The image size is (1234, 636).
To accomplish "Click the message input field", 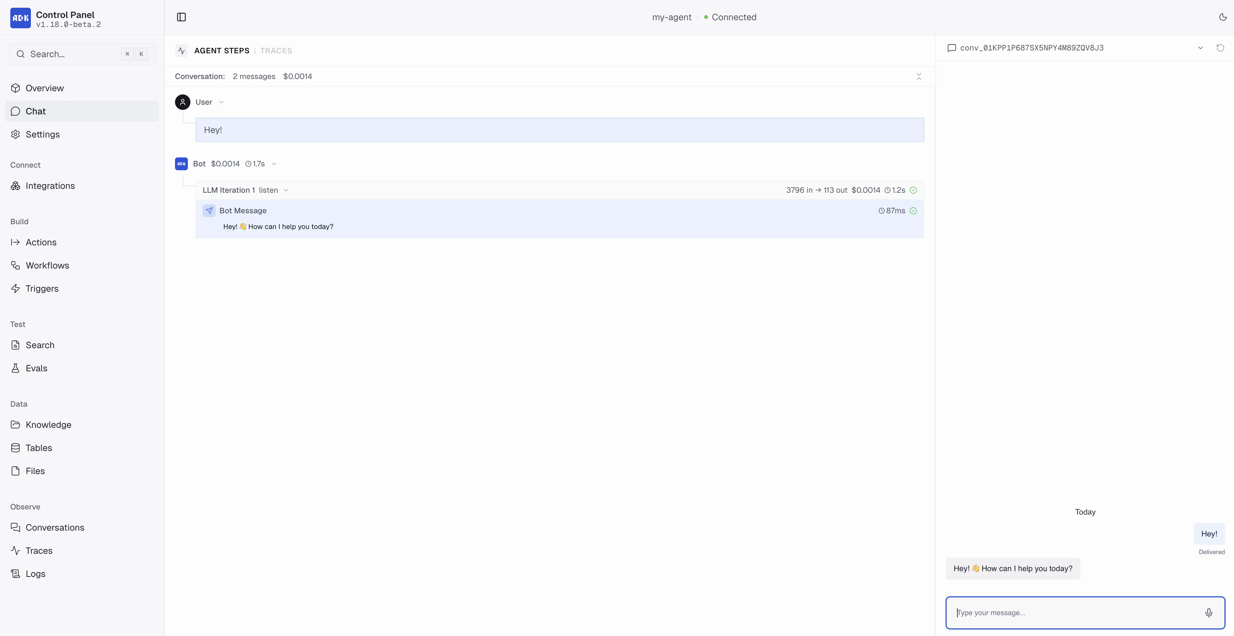I will pos(1054,613).
